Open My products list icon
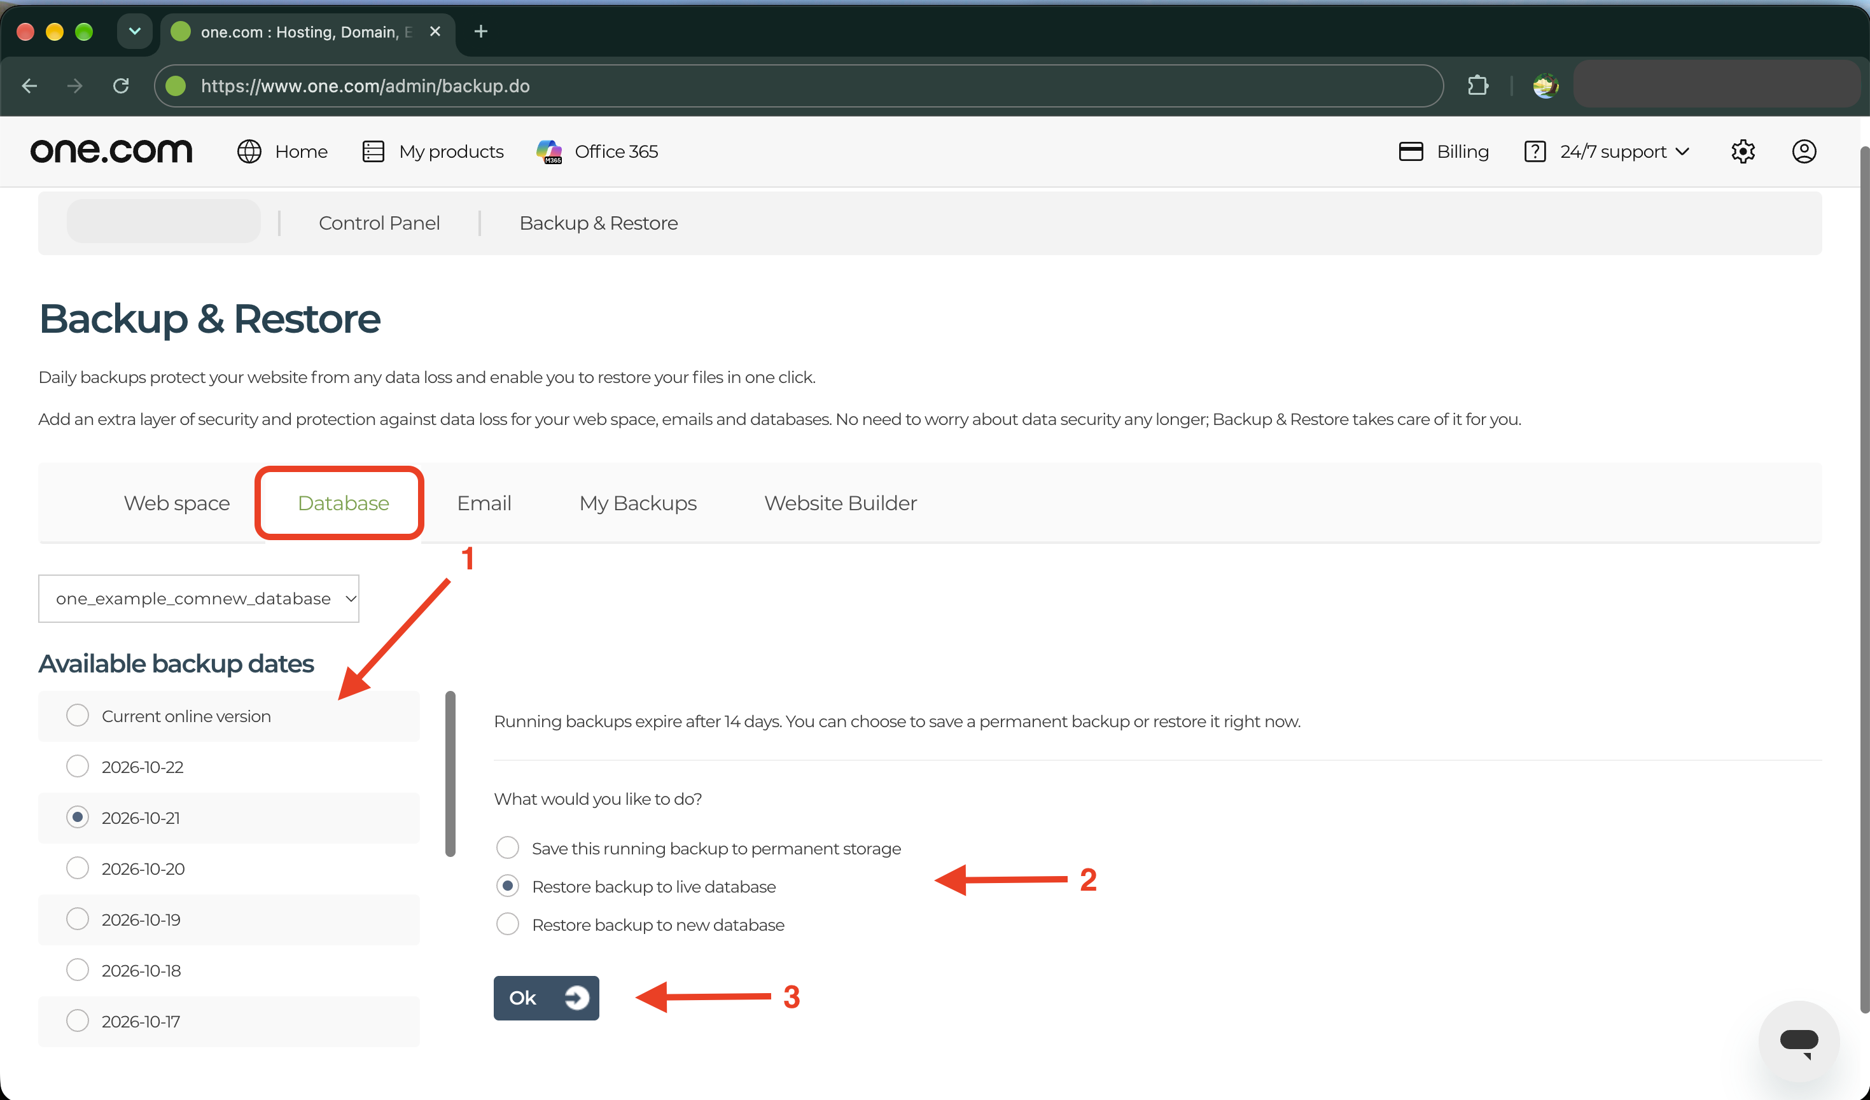This screenshot has width=1870, height=1100. click(x=372, y=151)
